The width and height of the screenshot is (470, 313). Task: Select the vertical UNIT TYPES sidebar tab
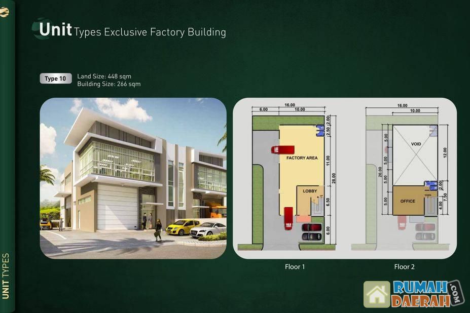pos(6,276)
